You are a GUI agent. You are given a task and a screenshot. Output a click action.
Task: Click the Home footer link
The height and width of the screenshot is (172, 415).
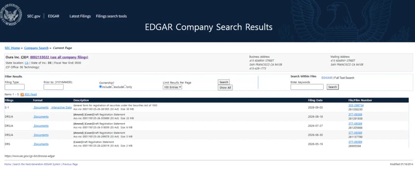click(x=8, y=164)
